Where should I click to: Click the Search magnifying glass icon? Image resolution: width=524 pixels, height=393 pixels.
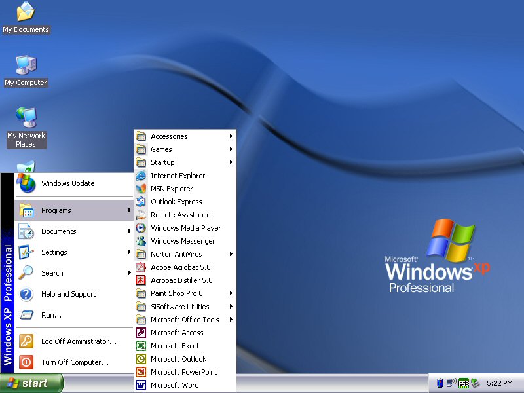[x=26, y=273]
